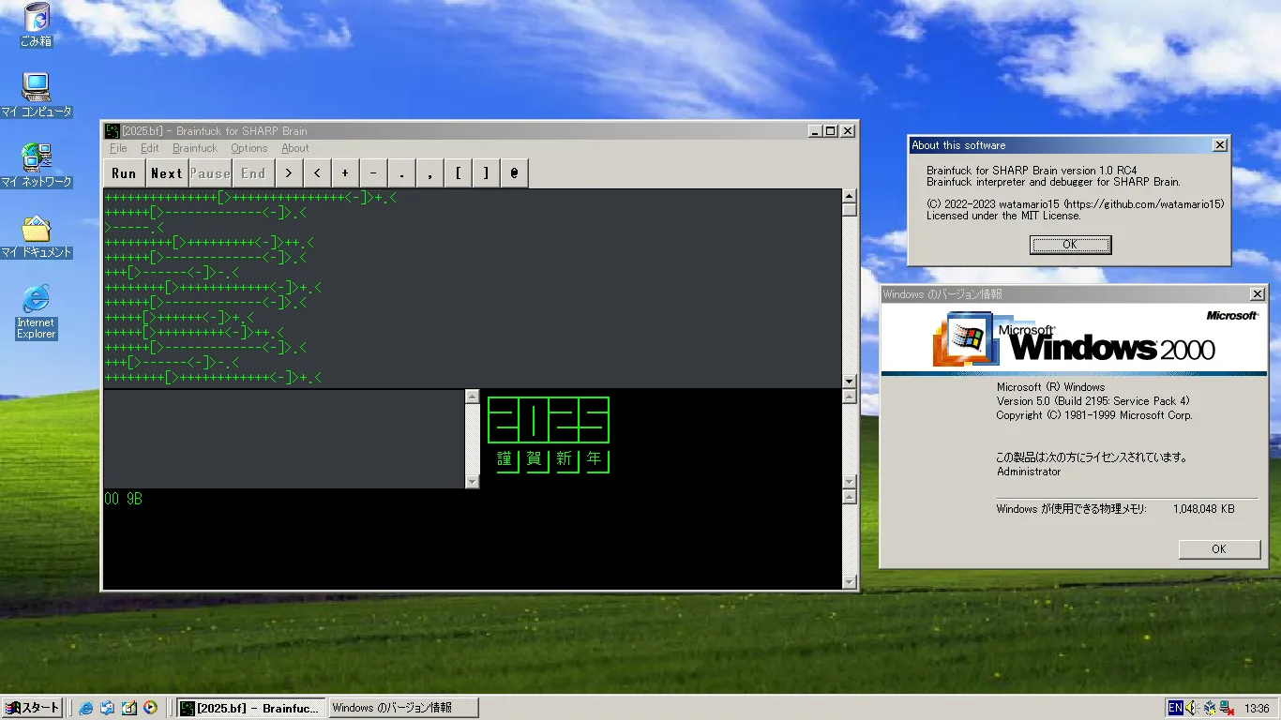Close the About this software dialog
The width and height of the screenshot is (1281, 720).
point(1219,145)
